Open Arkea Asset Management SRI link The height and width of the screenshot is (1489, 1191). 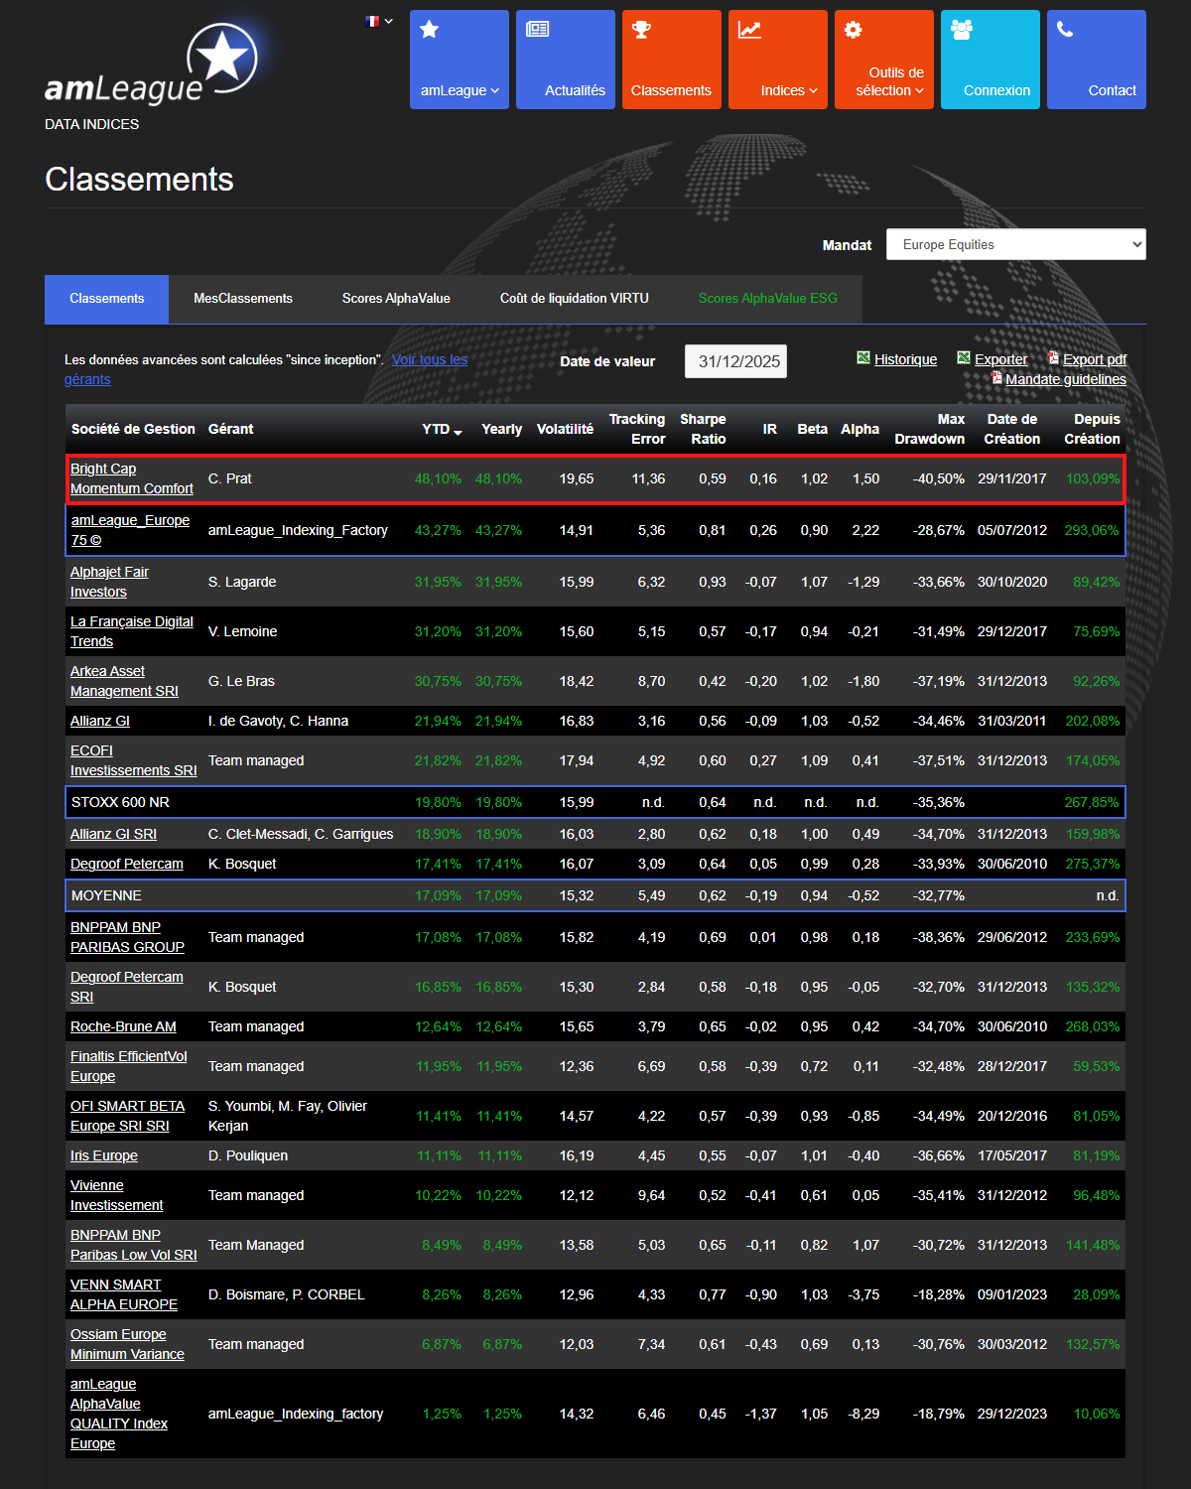pos(124,681)
